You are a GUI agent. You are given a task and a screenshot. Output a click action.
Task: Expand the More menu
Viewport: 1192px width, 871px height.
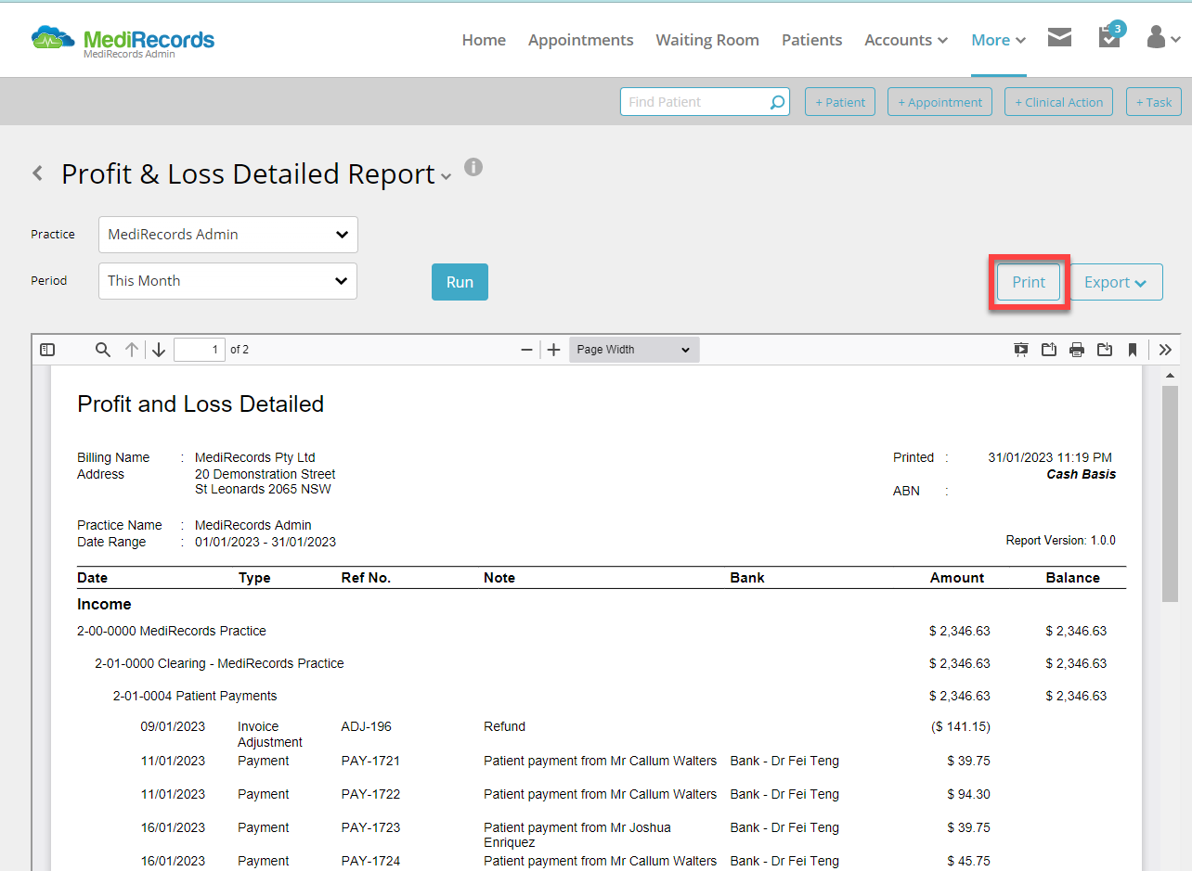(x=999, y=40)
